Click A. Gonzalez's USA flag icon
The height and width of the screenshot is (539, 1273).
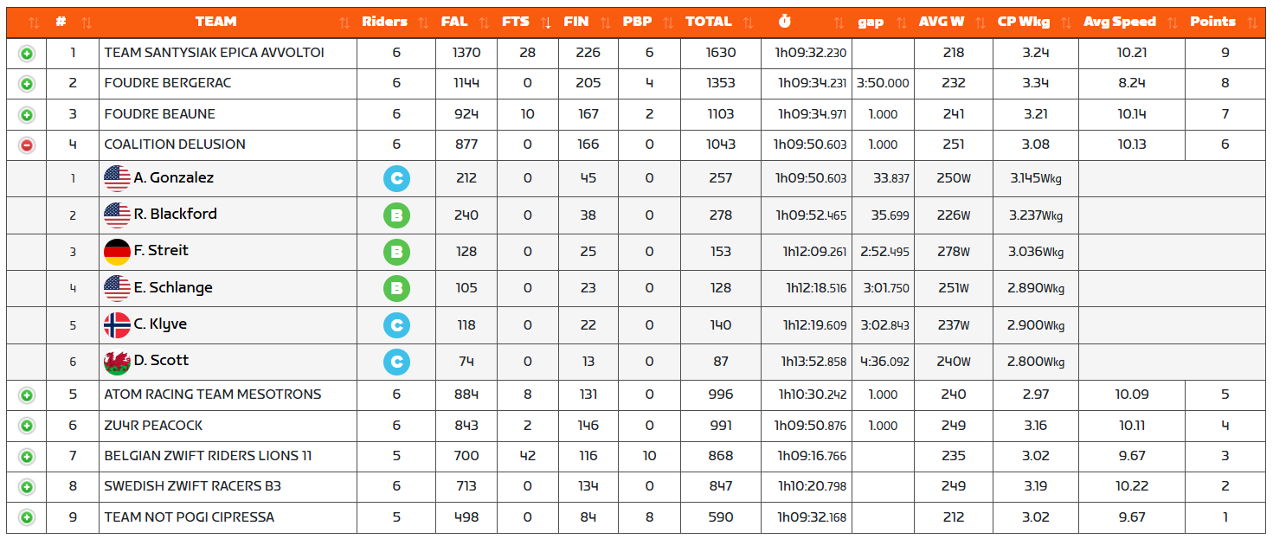117,178
